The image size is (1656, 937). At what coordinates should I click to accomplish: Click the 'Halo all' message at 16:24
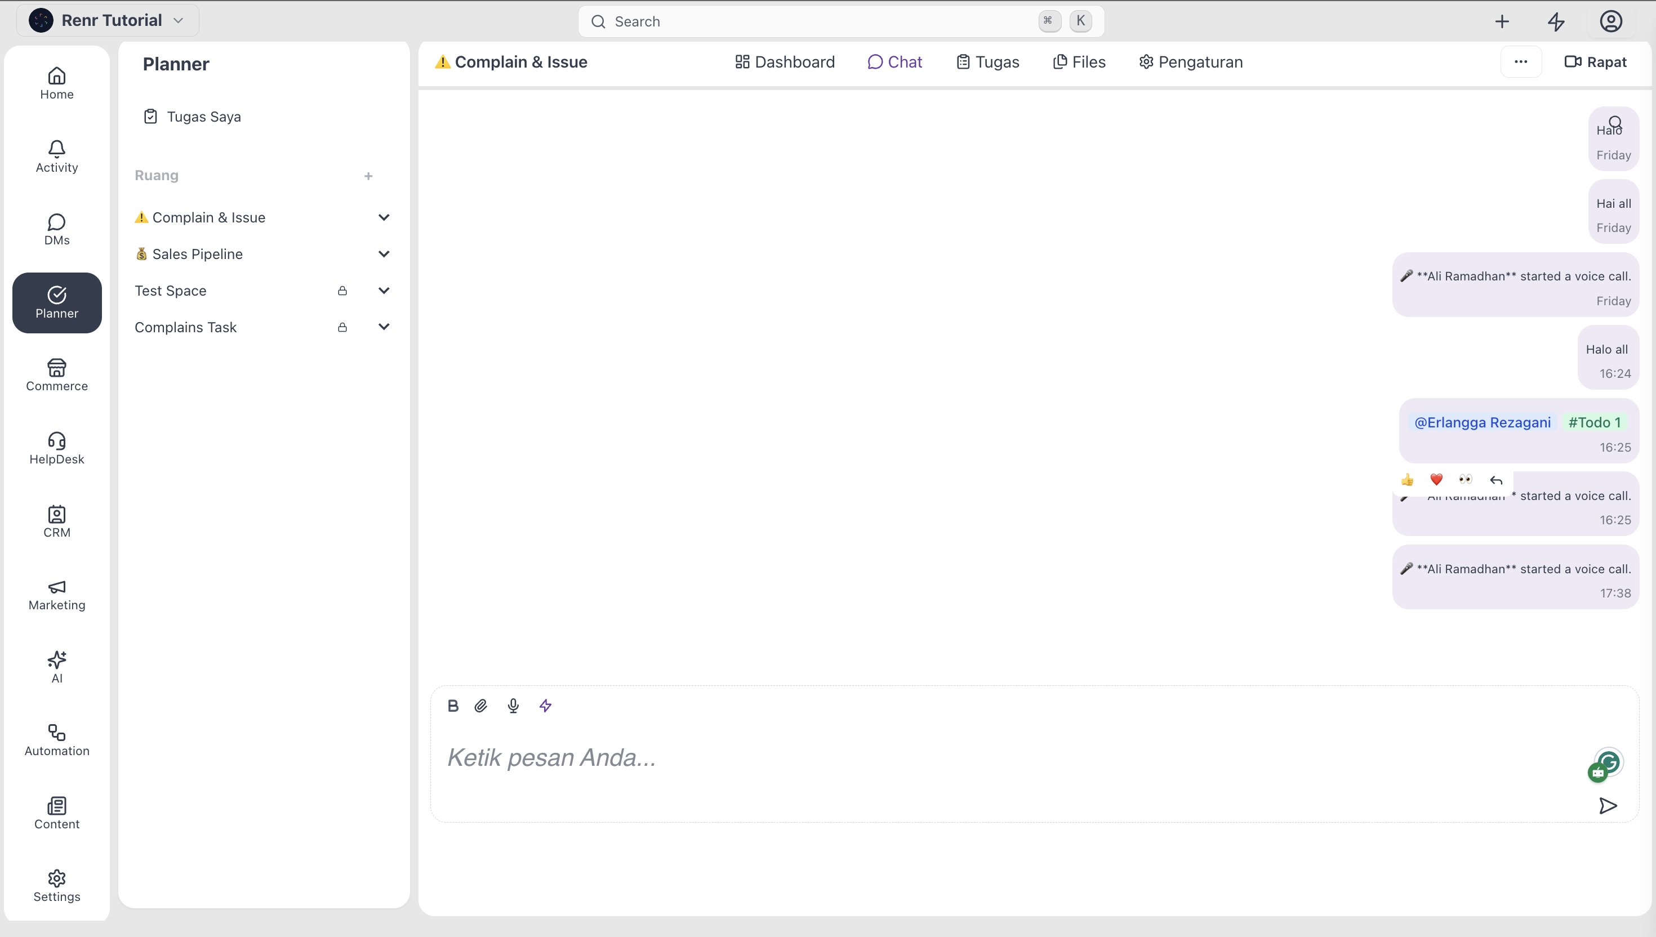(1608, 358)
